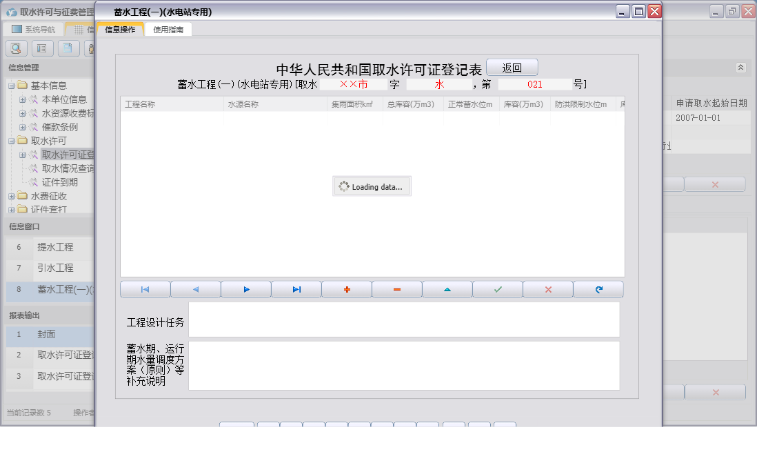Viewport: 757px width, 452px height.
Task: Collapse the 基本信息 tree folder
Action: point(12,86)
